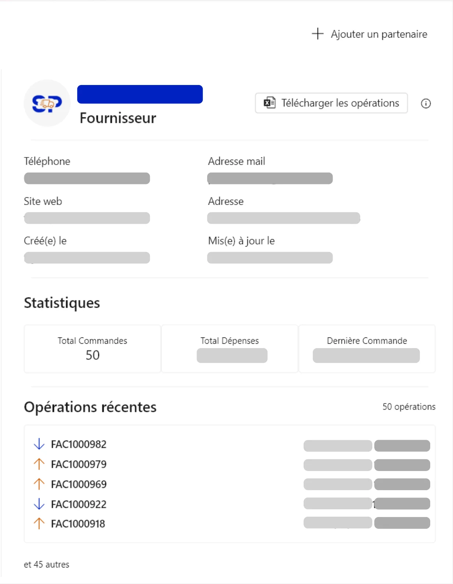
Task: Open operation FAC1000922
Action: [79, 504]
